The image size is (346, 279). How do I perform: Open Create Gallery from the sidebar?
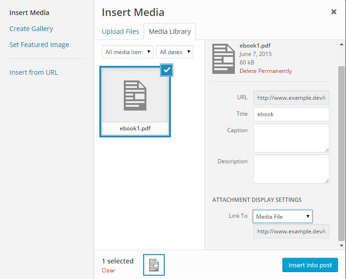point(31,29)
